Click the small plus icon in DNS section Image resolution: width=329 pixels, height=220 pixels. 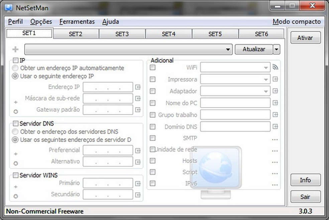15,154
